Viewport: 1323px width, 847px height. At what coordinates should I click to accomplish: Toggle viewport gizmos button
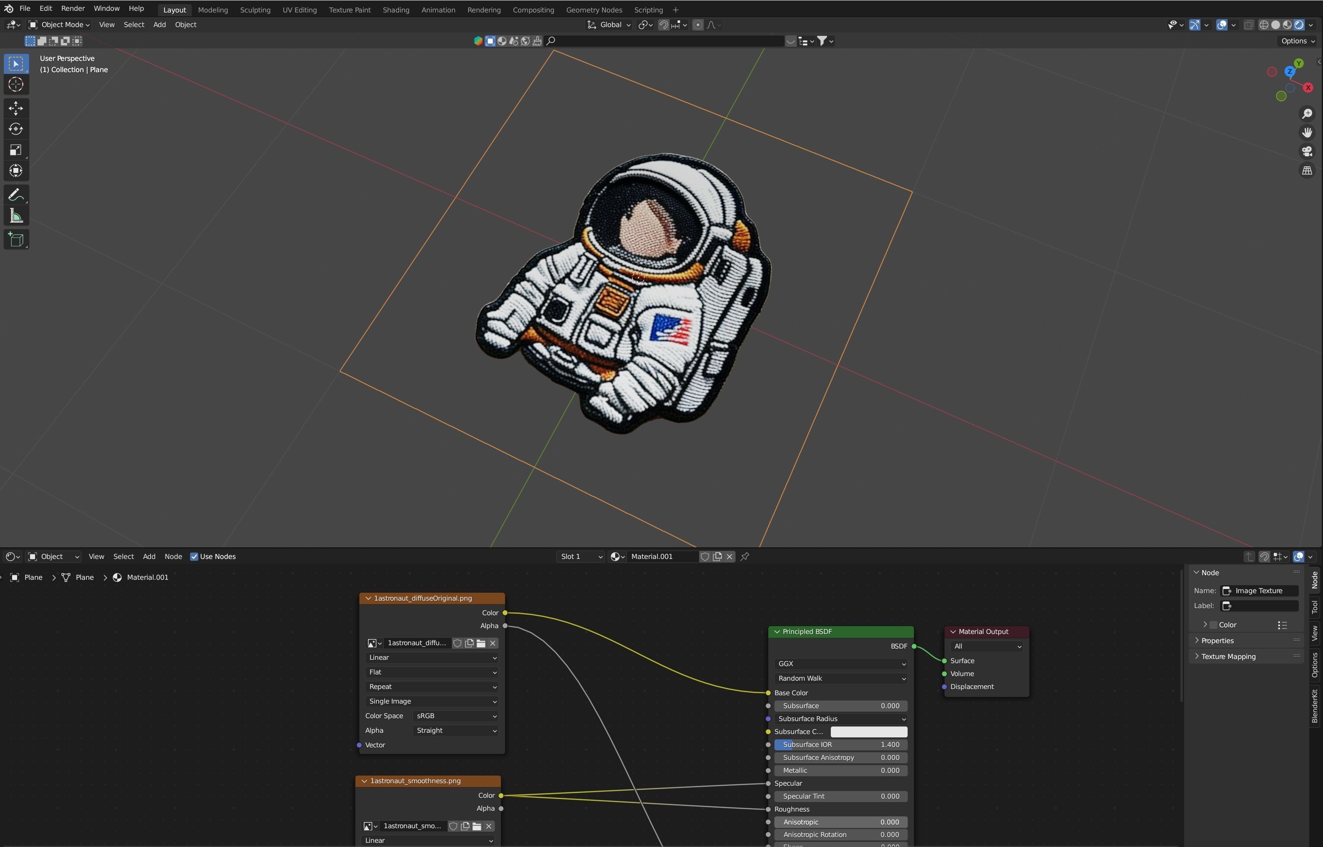click(x=1195, y=25)
